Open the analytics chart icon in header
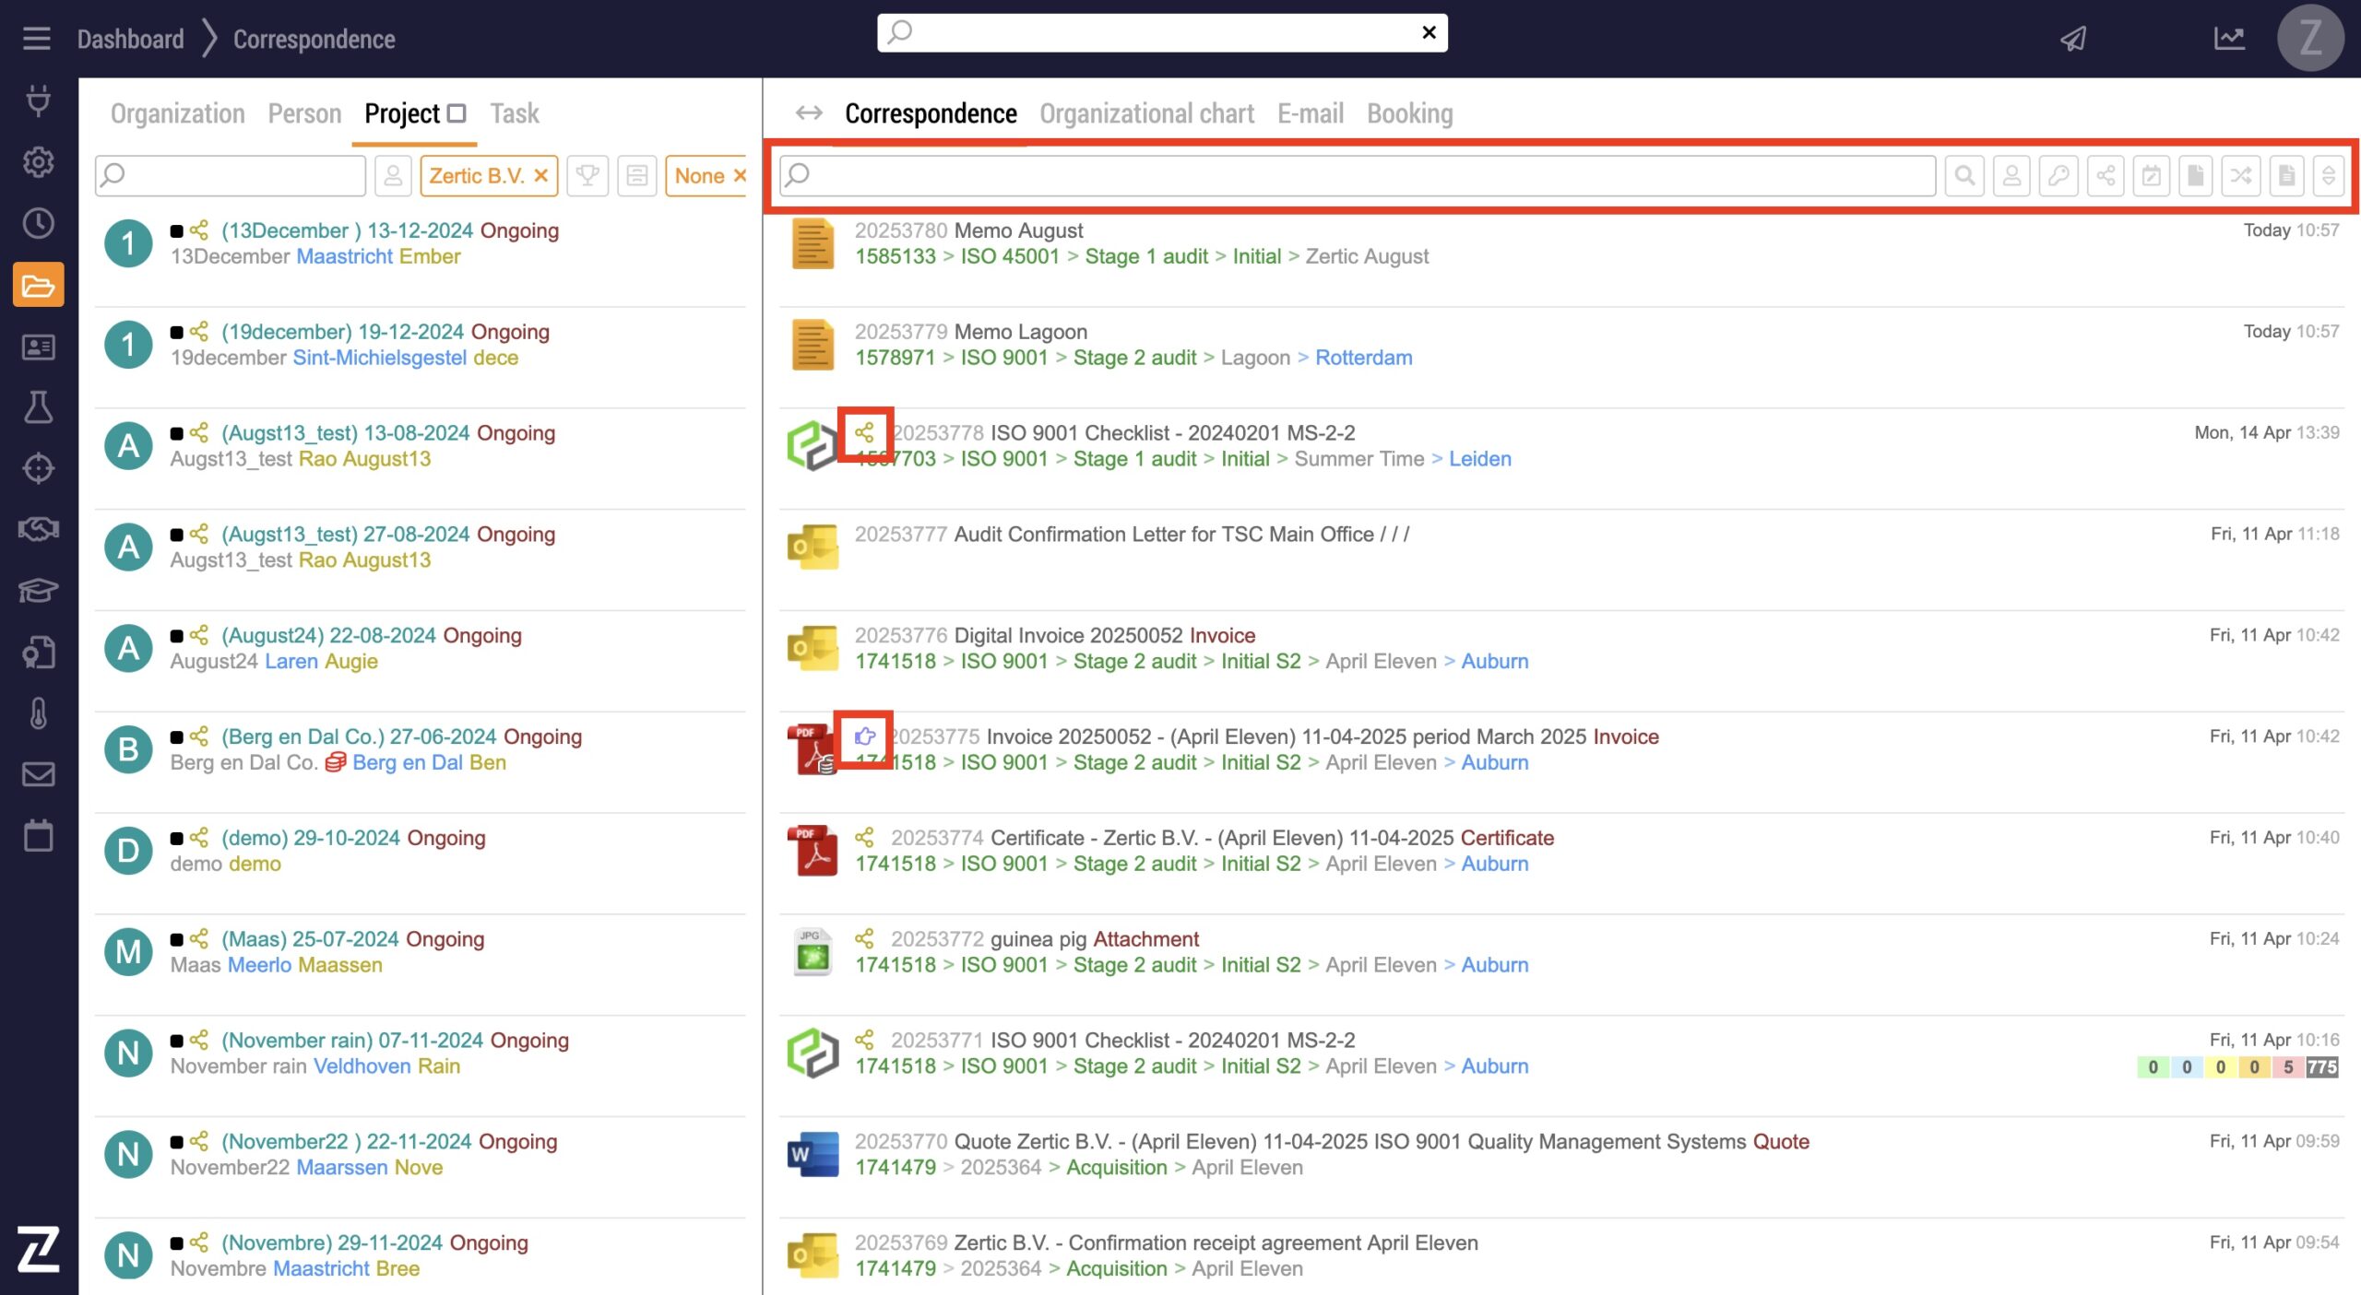Screen dimensions: 2361x1295 pyautogui.click(x=2229, y=39)
